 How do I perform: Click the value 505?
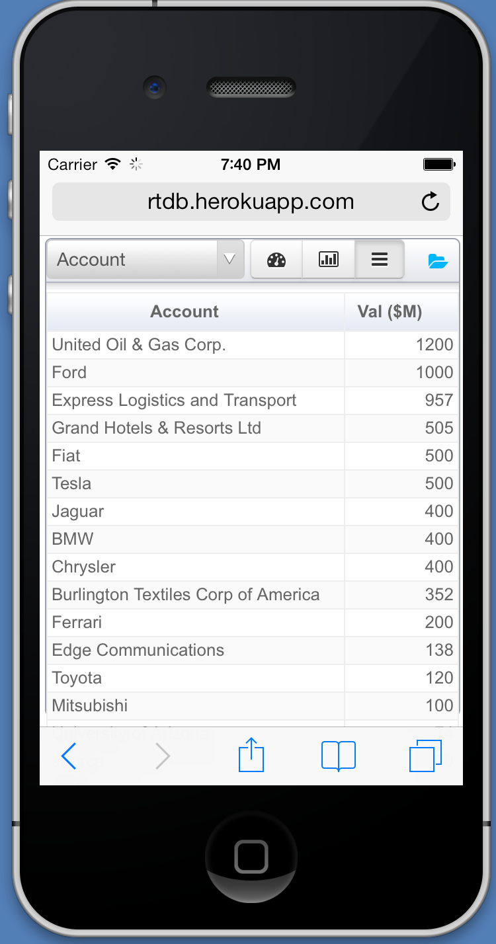click(x=439, y=428)
